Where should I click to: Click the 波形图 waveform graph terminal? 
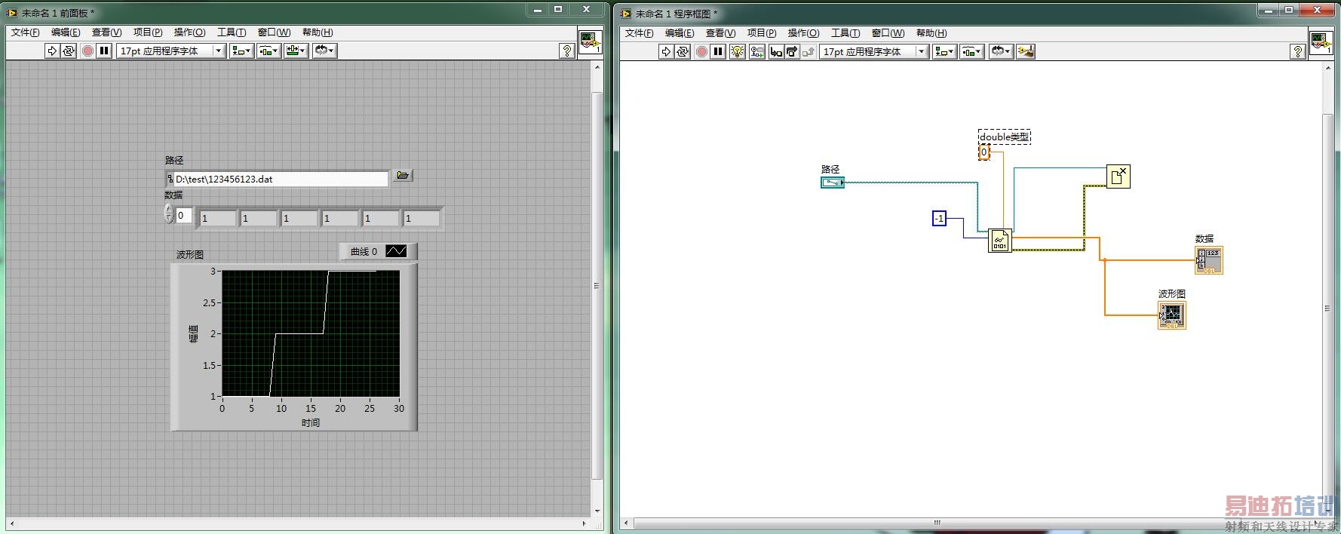pos(1171,315)
